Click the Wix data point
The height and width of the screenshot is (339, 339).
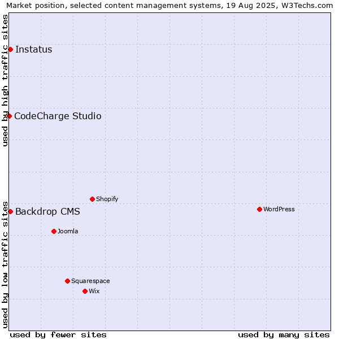[85, 291]
